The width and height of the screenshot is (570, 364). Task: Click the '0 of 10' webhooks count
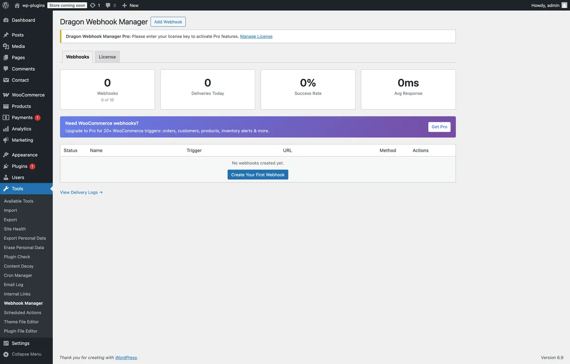(x=107, y=100)
